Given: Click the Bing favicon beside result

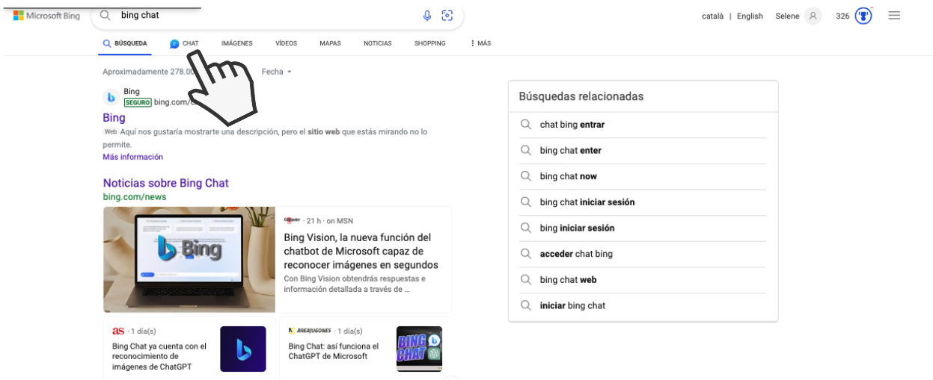Looking at the screenshot, I should click(x=111, y=97).
